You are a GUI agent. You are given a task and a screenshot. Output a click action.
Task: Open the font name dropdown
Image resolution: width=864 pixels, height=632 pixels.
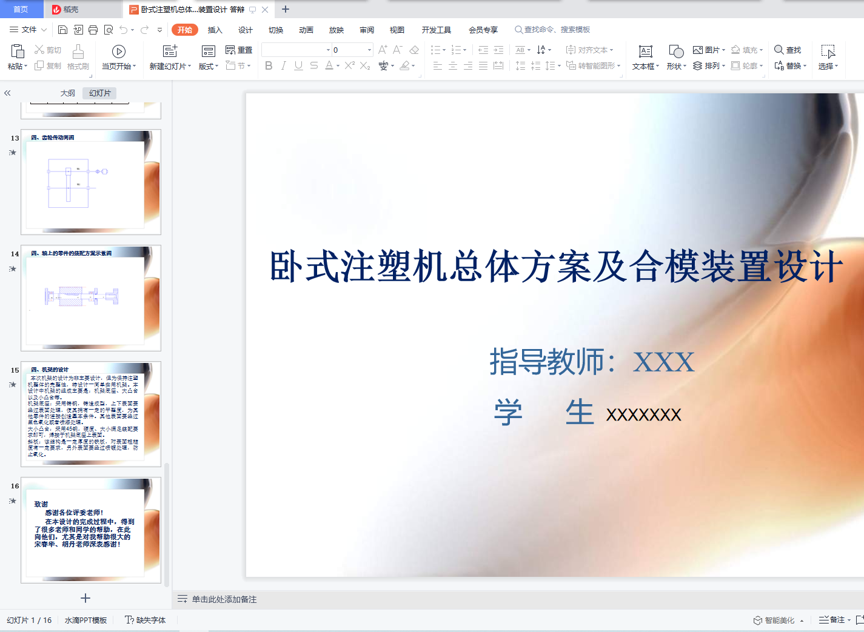tap(328, 50)
